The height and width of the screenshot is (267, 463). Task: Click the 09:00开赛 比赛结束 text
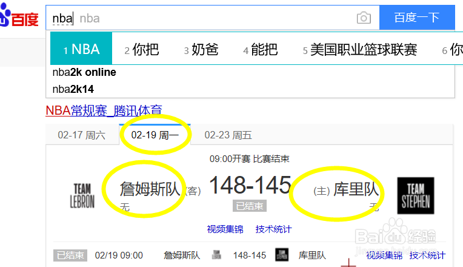250,159
